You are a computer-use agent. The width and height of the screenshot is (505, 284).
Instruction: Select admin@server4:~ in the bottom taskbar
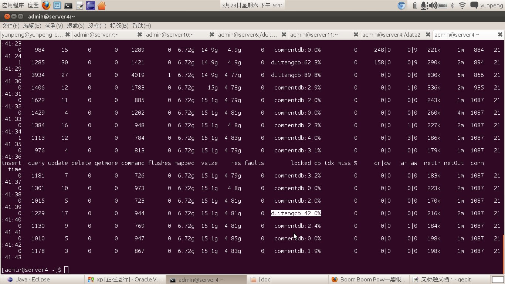[x=206, y=280]
